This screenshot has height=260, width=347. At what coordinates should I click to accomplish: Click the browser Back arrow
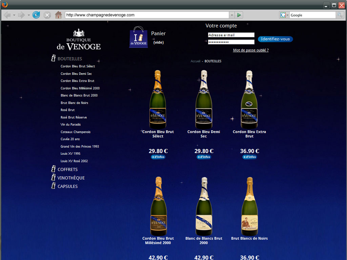coord(7,15)
